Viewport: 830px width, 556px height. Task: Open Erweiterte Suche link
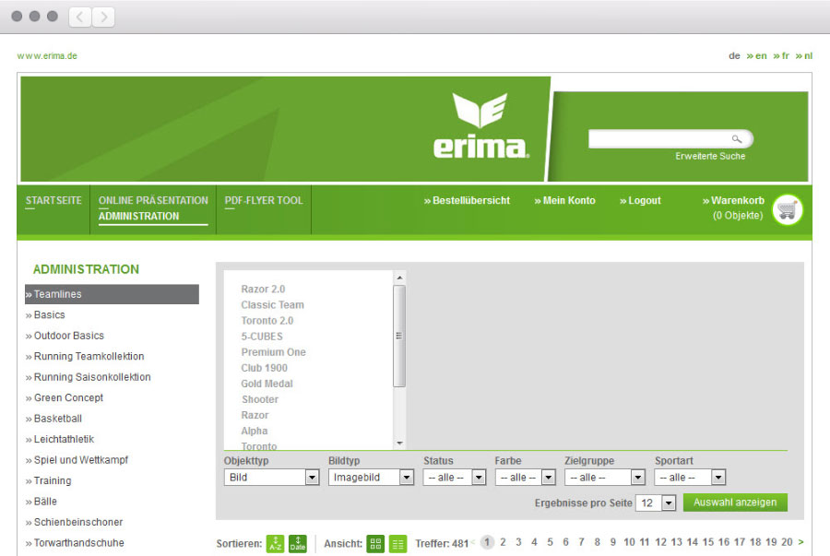(710, 156)
